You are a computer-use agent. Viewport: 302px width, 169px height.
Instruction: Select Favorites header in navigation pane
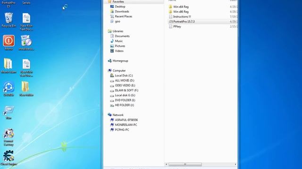(x=116, y=2)
